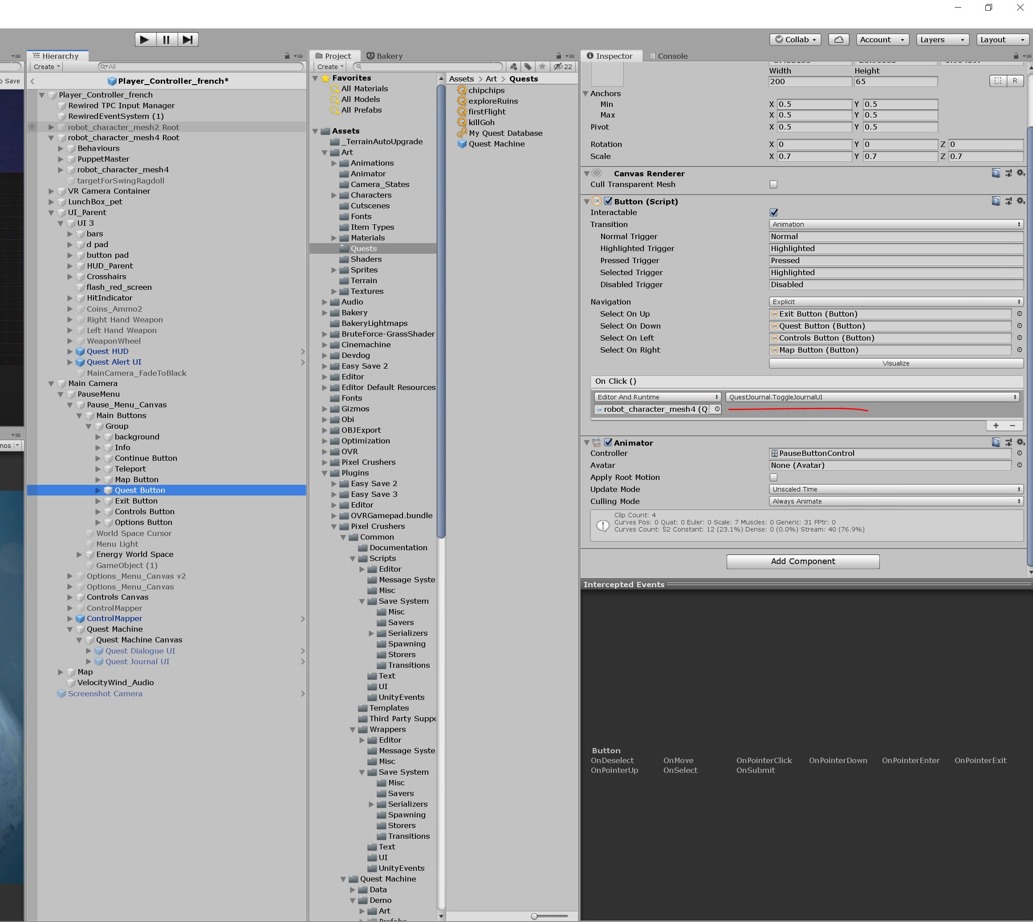The height and width of the screenshot is (922, 1033).
Task: Toggle Interactable checkbox
Action: [773, 213]
